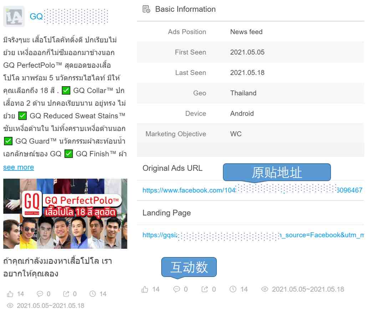Click the comment icon under the ad card
The image size is (367, 313).
point(40,294)
